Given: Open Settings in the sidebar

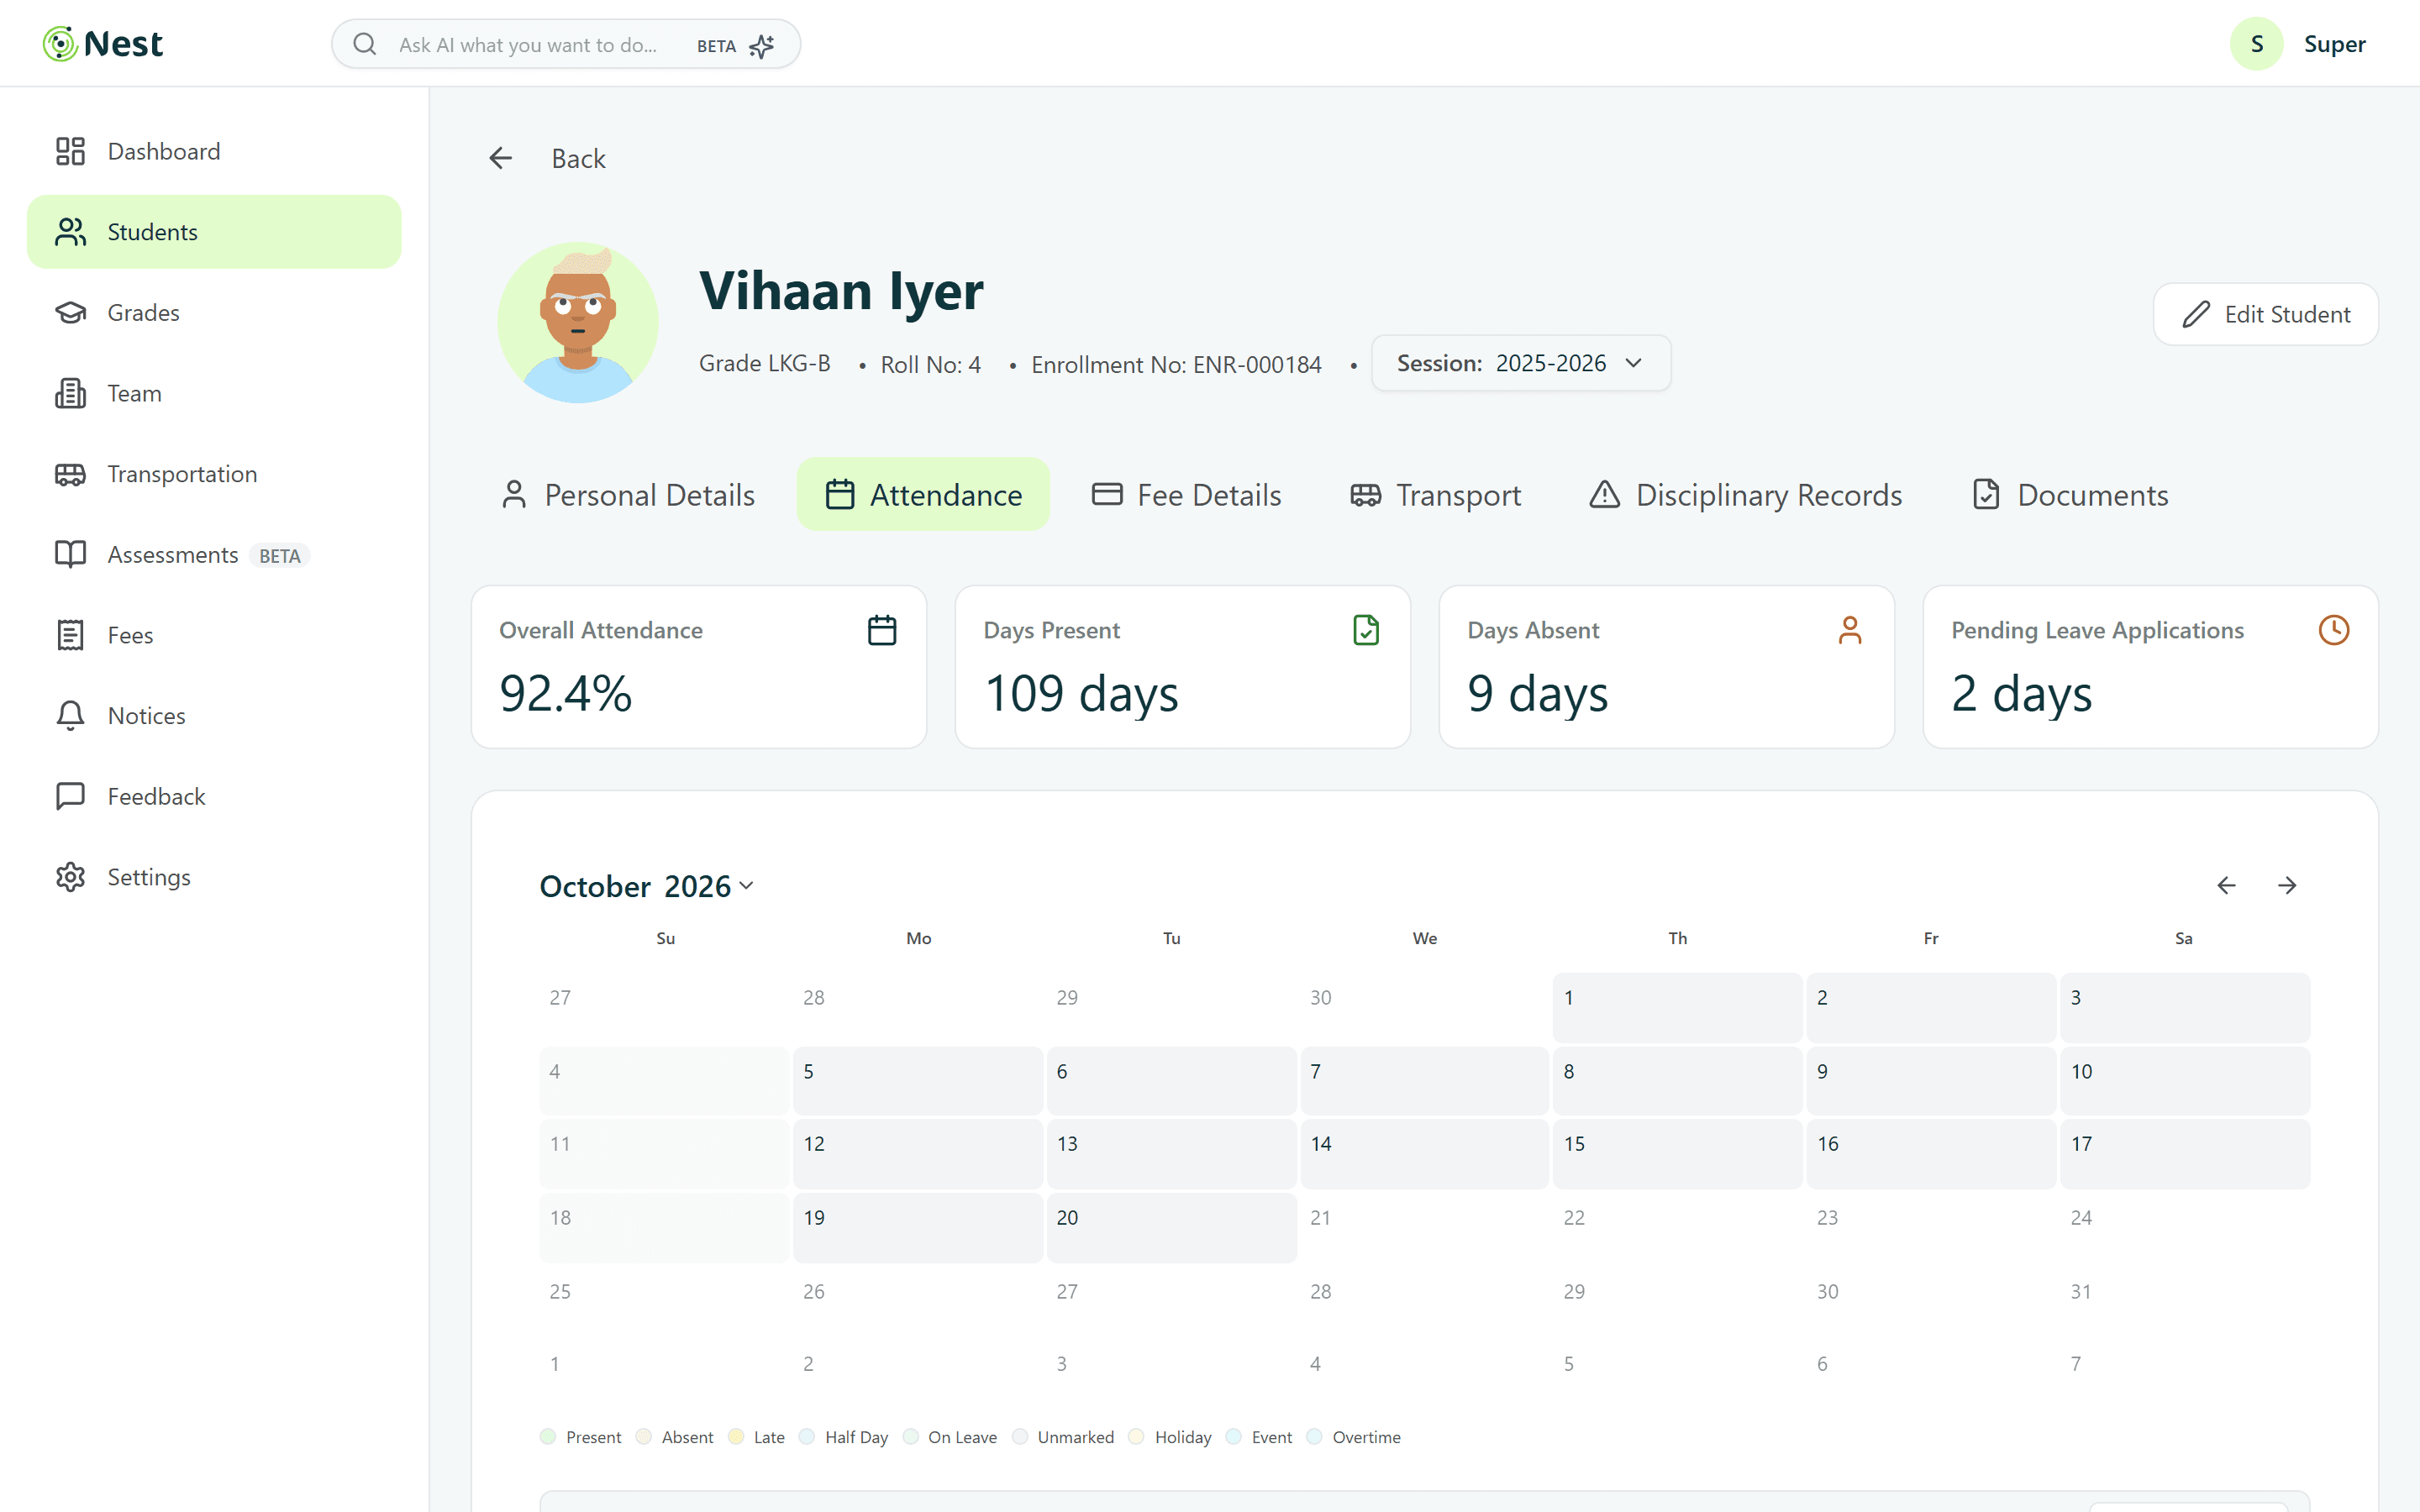Looking at the screenshot, I should tap(214, 877).
